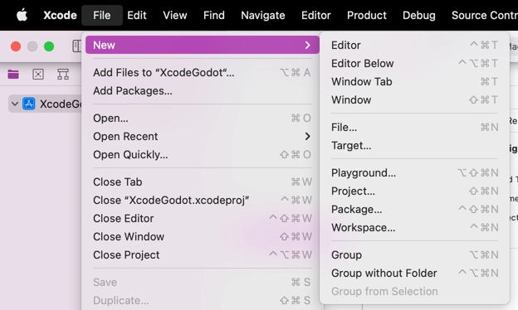Open the Xcode application menu
The image size is (518, 310).
pyautogui.click(x=60, y=15)
